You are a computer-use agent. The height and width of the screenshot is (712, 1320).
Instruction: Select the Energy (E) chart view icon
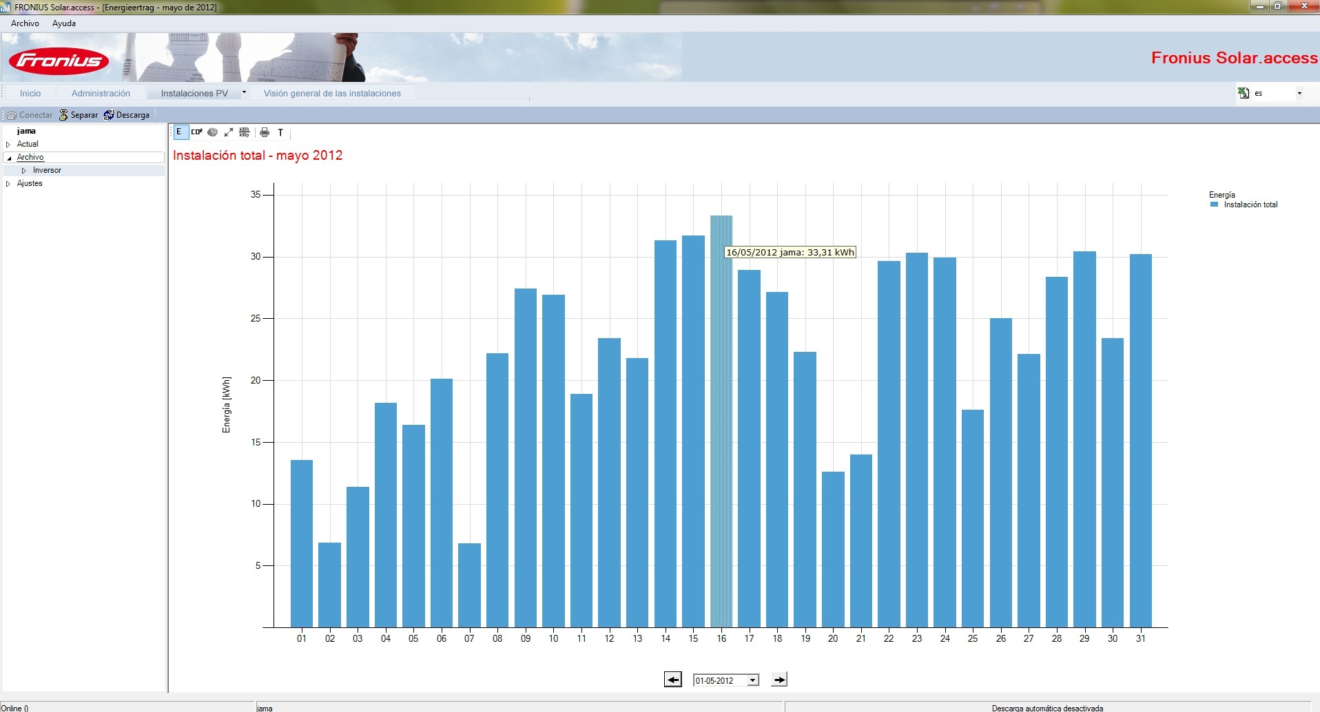click(180, 132)
